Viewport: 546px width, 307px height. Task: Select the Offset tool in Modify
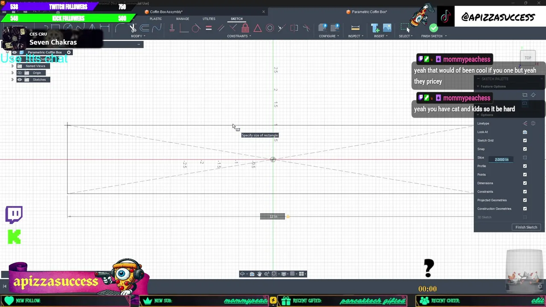[145, 29]
